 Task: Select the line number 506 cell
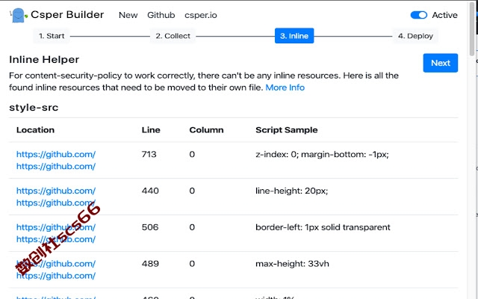pyautogui.click(x=150, y=227)
